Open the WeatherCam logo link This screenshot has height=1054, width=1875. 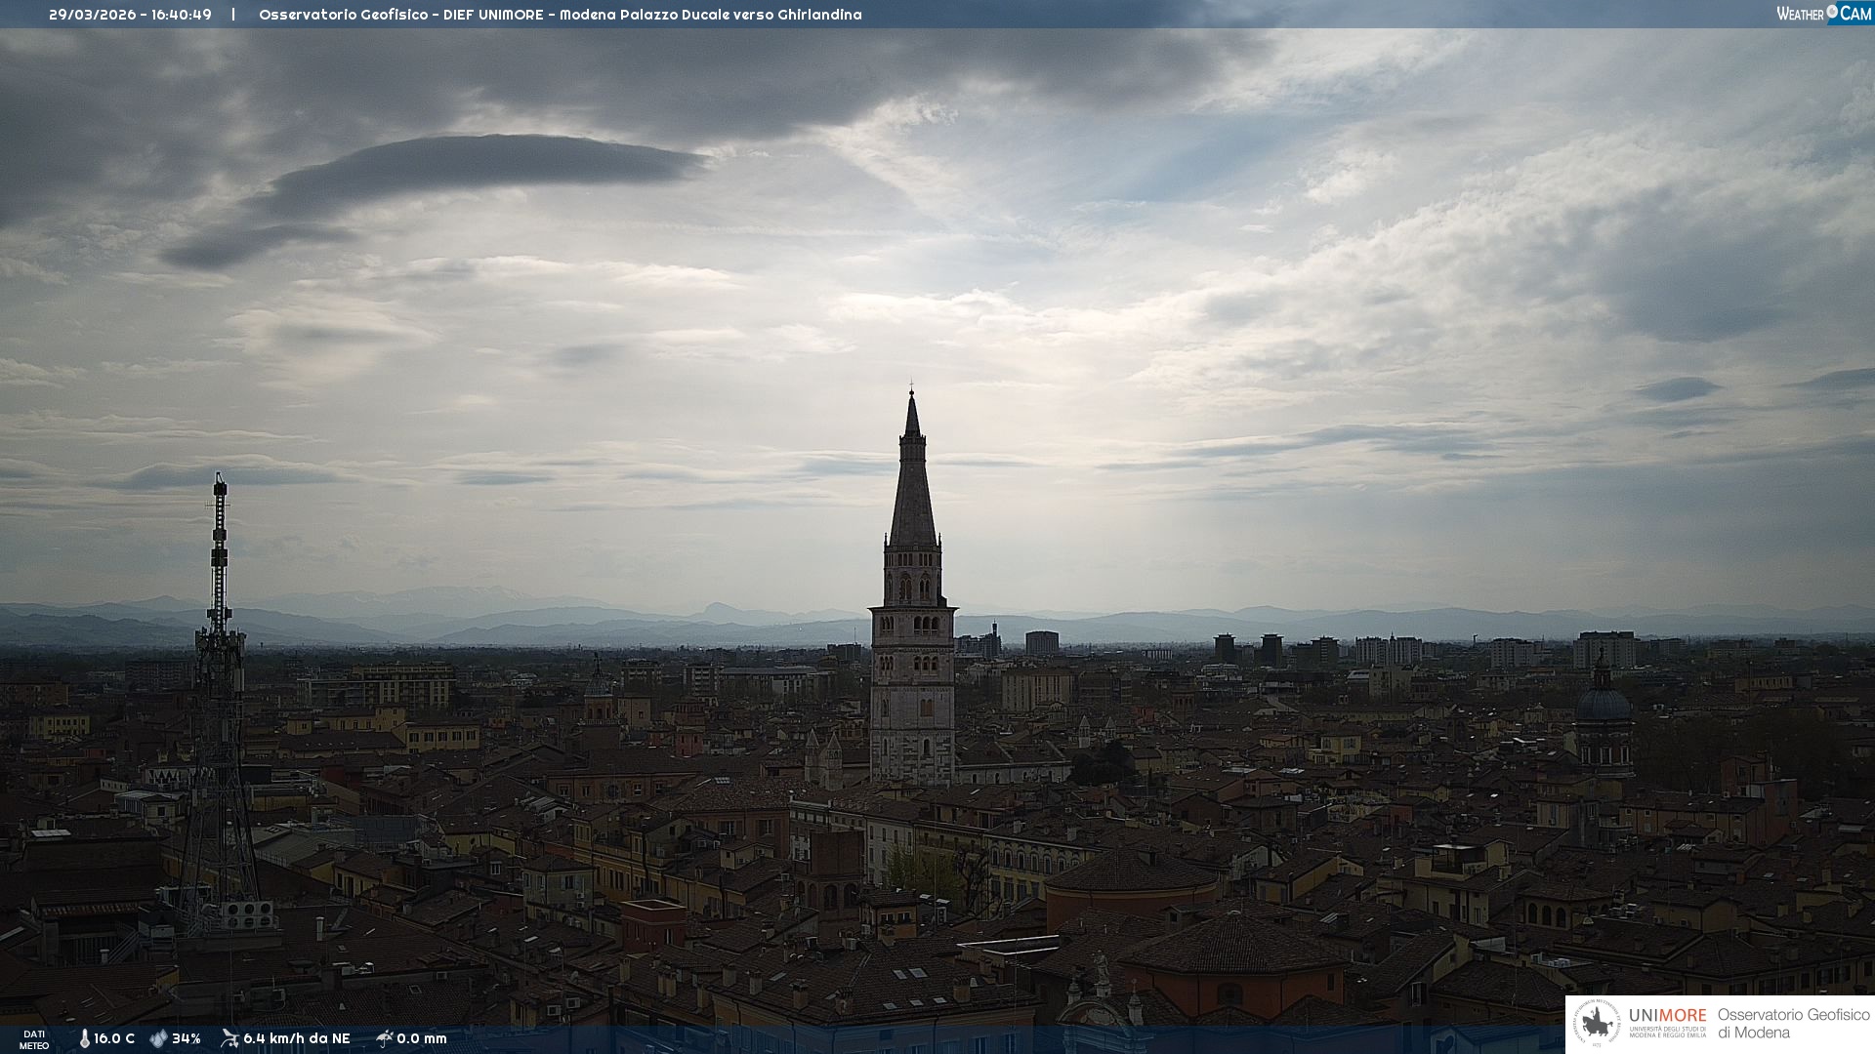pos(1823,14)
